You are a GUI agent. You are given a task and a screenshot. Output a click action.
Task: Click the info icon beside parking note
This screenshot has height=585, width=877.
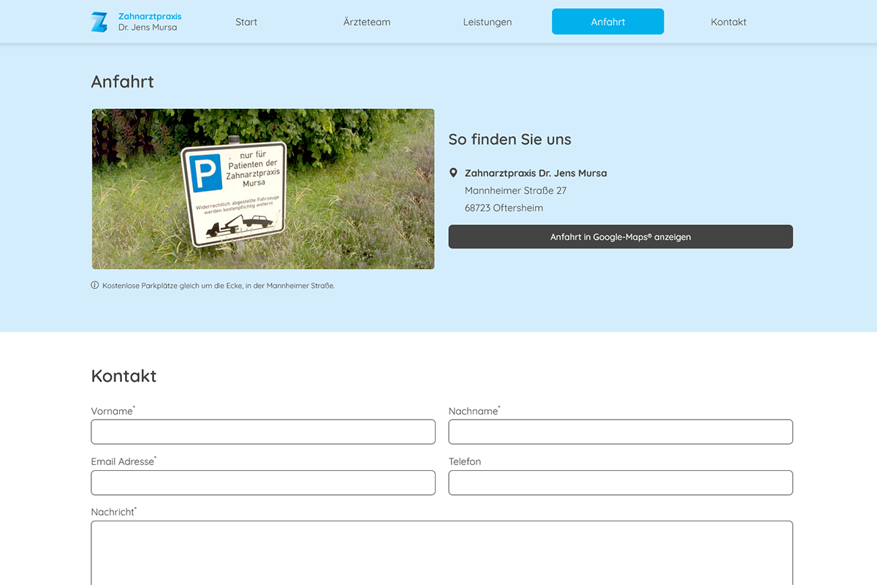click(95, 285)
